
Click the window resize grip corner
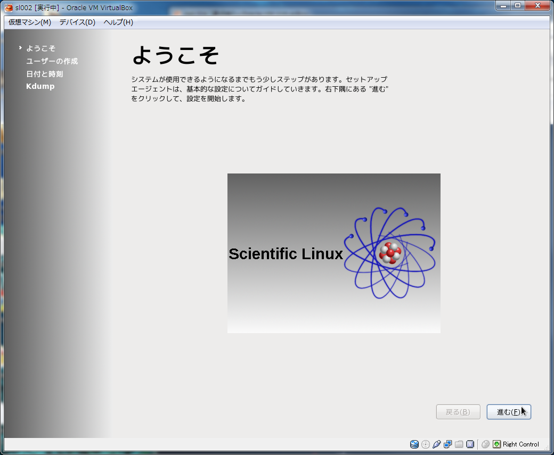tap(546, 448)
